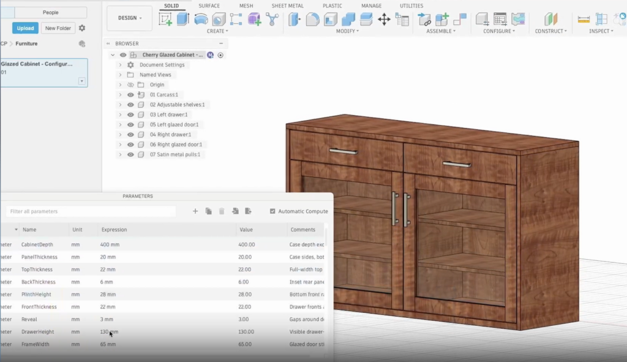
Task: Select the Derive tool in Create
Action: pyautogui.click(x=272, y=19)
